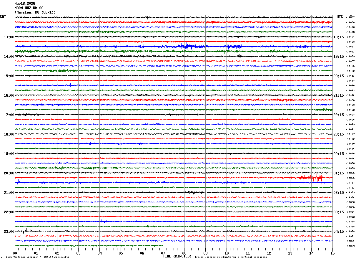356x261 pixels.
Task: Click the 200.00 microvolts vertical division note
Action: (x=56, y=257)
